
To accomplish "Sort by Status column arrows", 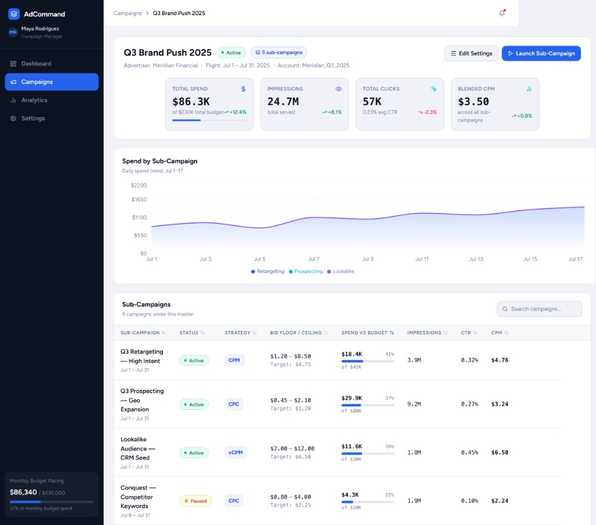I will pyautogui.click(x=203, y=333).
